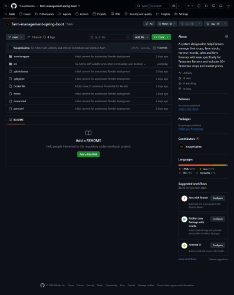
Task: Configure Java with Maven workflow
Action: (x=217, y=198)
